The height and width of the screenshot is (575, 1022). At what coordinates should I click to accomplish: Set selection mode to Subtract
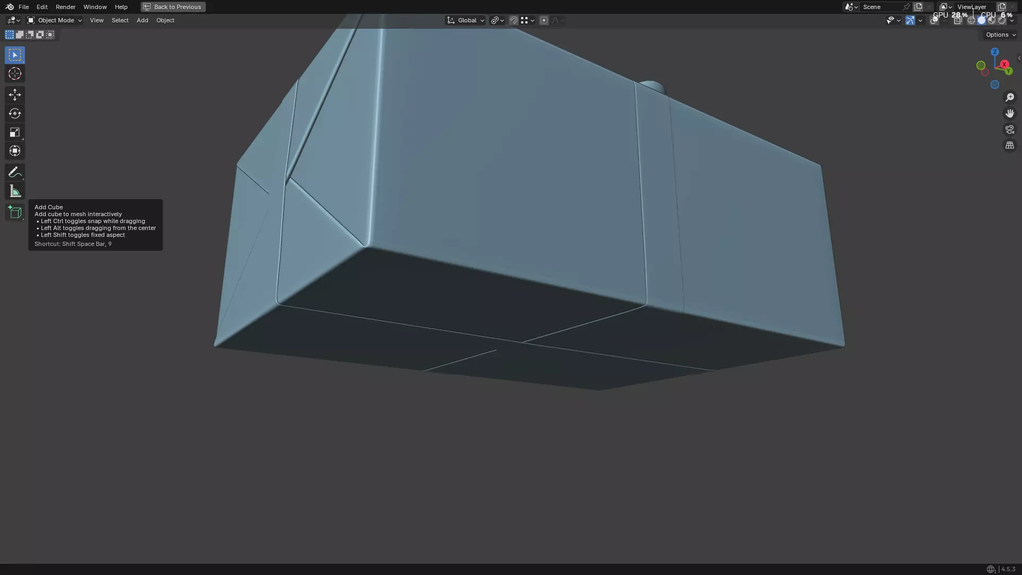30,35
